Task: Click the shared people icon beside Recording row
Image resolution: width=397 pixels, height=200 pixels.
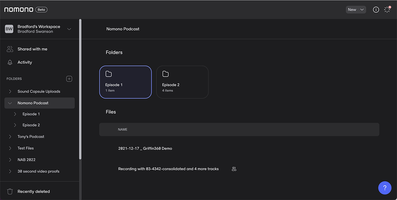Action: point(234,169)
